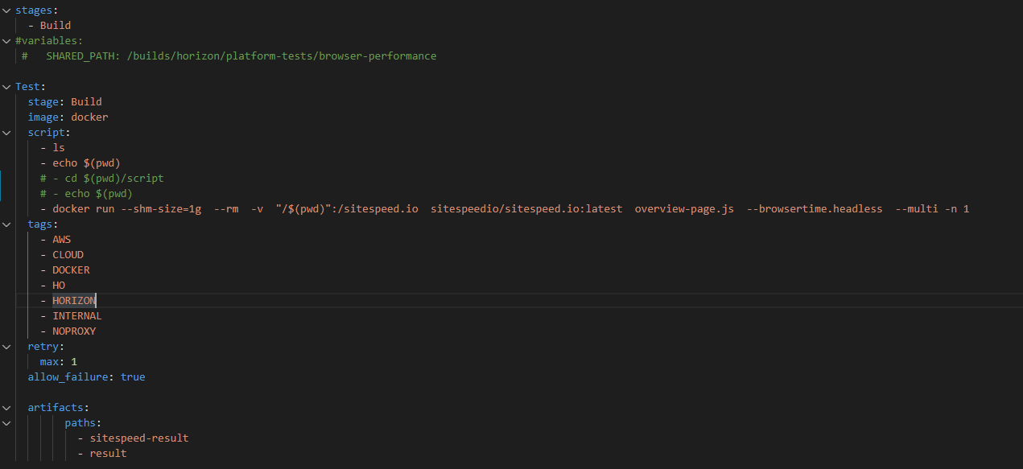Click the '--shm-size=1g' argument

[161, 209]
